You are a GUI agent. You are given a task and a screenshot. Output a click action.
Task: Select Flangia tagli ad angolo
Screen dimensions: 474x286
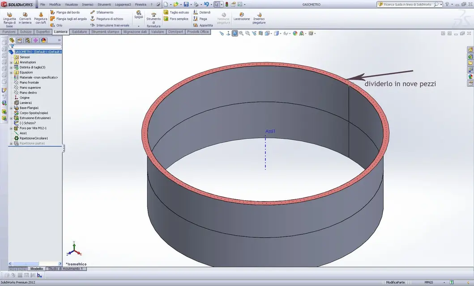coord(68,19)
